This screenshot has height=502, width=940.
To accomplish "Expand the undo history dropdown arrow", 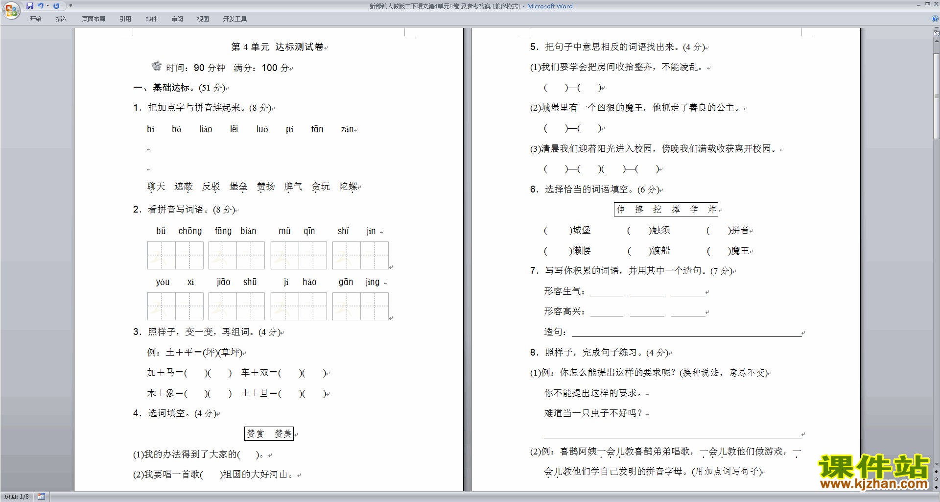I will 47,6.
